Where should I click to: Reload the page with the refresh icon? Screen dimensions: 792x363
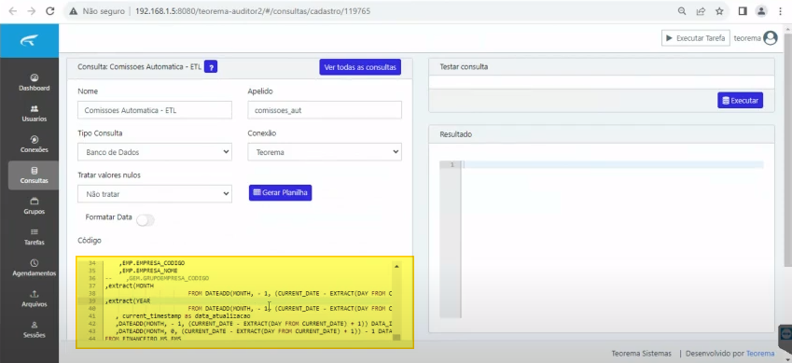tap(50, 10)
